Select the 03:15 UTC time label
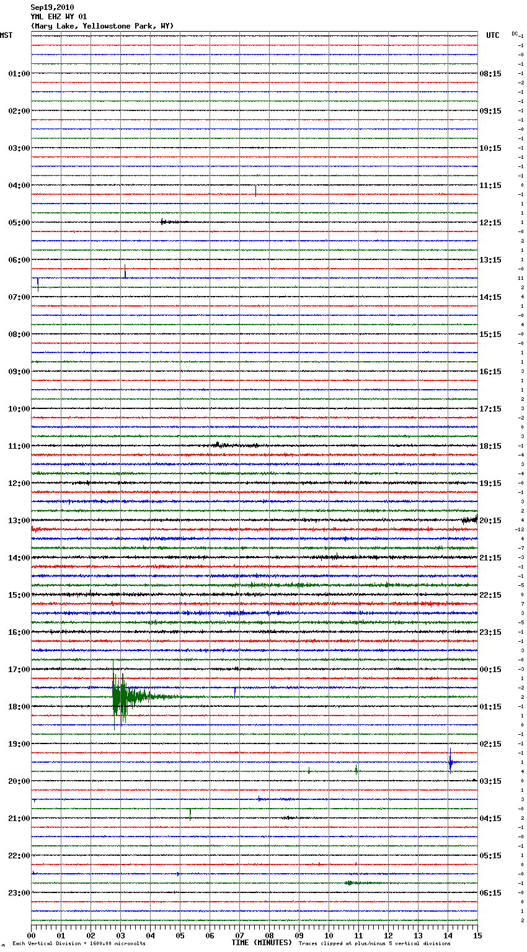The height and width of the screenshot is (952, 527). coord(490,781)
